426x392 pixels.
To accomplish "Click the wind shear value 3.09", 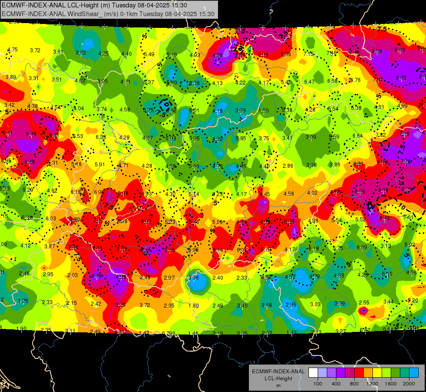I will (x=311, y=137).
